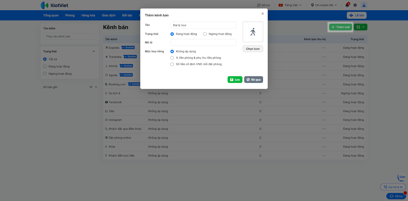Click the Instagram channel name
This screenshot has width=408, height=201.
click(x=115, y=120)
